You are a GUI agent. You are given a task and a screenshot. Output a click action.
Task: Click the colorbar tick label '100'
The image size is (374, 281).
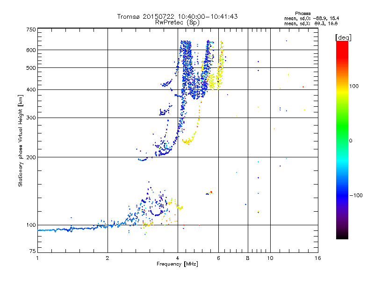coord(354,86)
